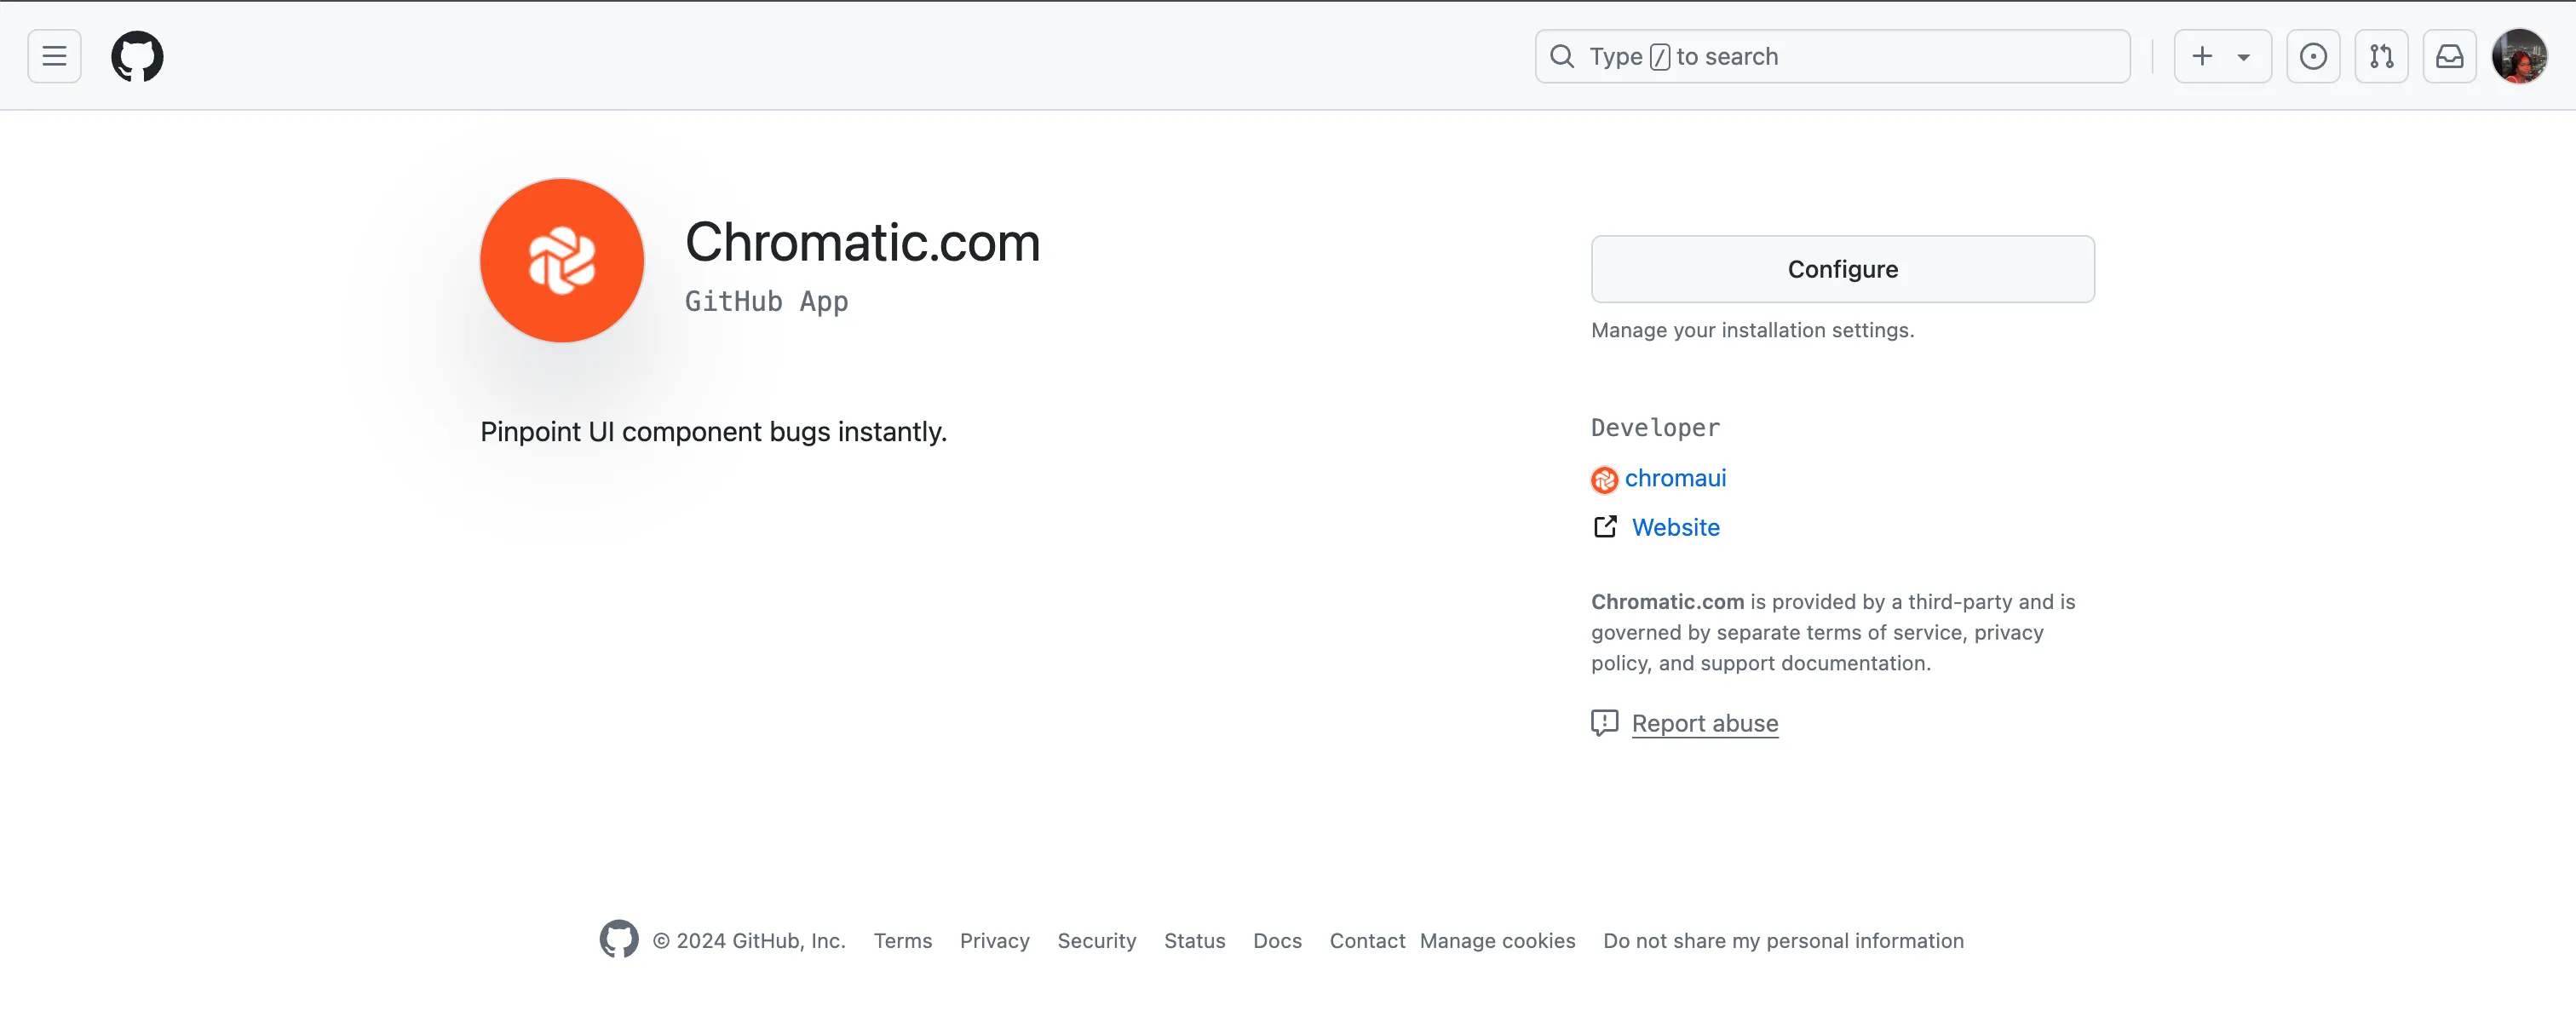Viewport: 2576px width, 1034px height.
Task: Open the chromaui developer link
Action: 1676,478
